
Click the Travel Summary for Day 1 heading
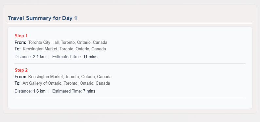43,18
